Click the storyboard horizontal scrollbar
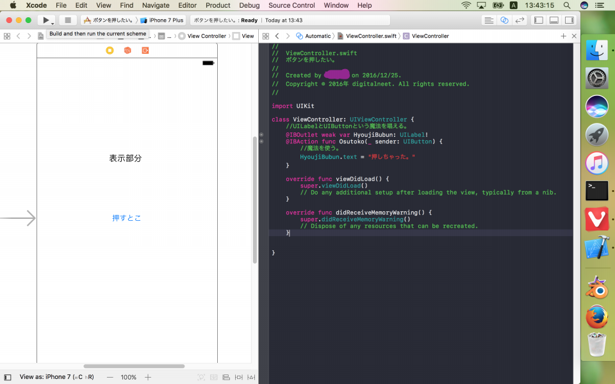The height and width of the screenshot is (384, 615). pyautogui.click(x=134, y=366)
